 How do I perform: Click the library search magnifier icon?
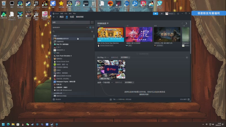pyautogui.click(x=54, y=32)
